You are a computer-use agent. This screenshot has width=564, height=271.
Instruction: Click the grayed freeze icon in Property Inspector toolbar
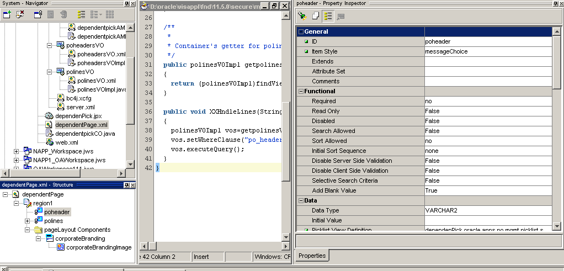click(340, 16)
